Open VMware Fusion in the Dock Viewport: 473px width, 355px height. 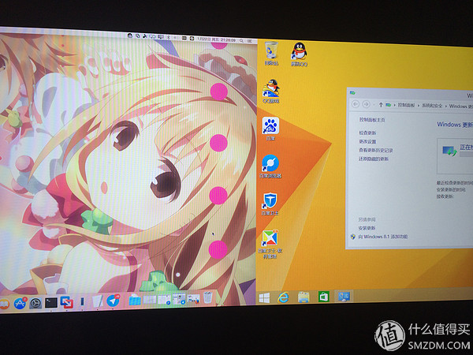pos(67,302)
